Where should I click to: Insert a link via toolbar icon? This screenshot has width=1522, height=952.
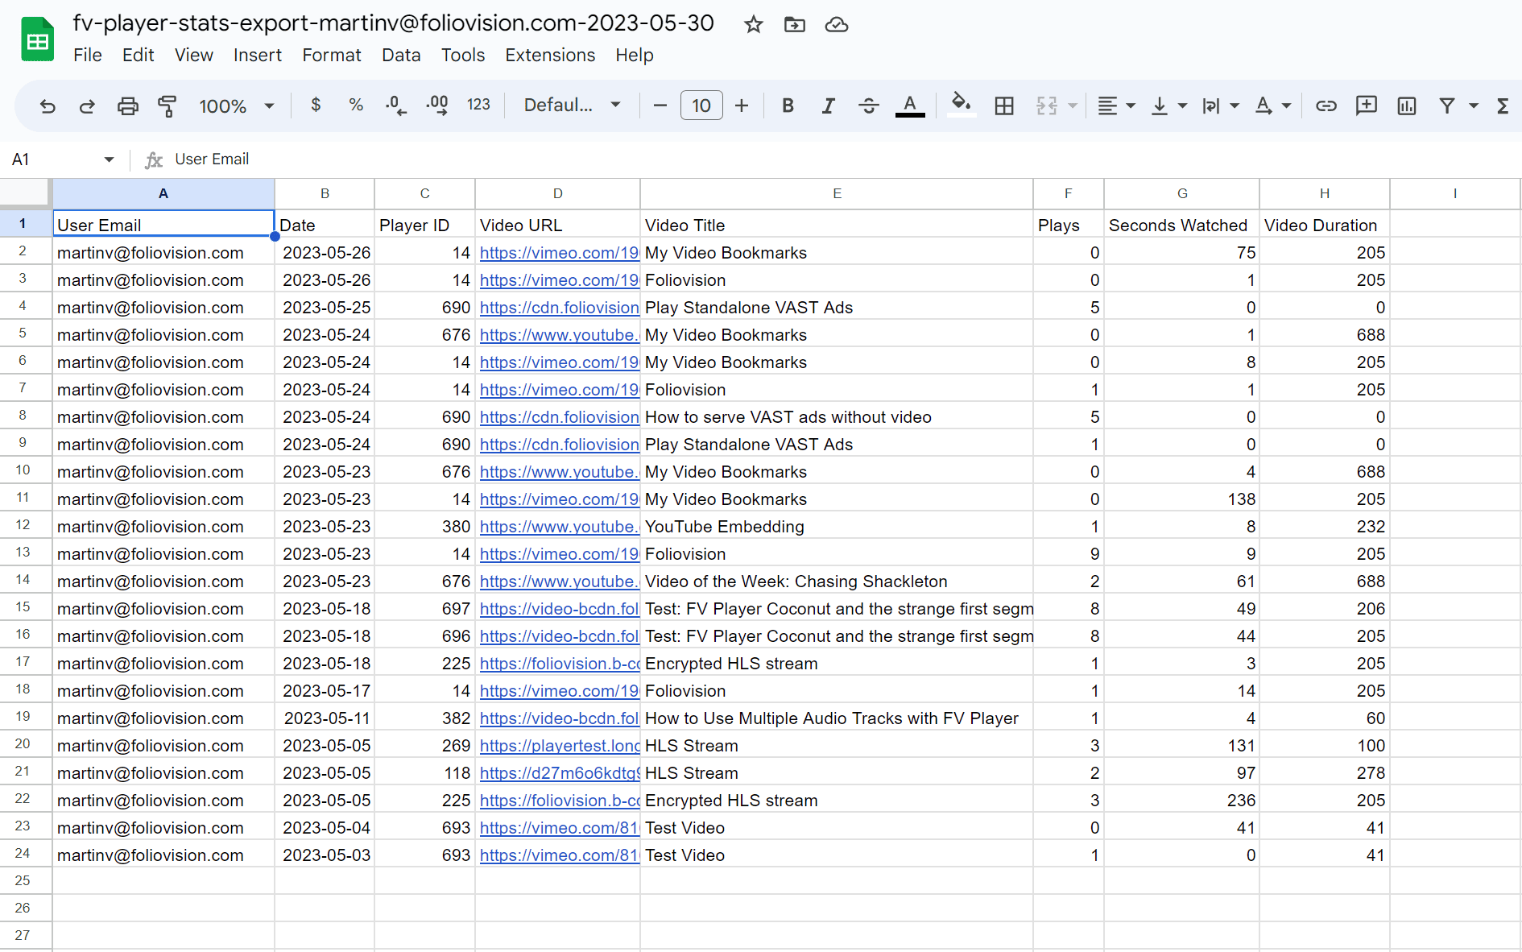pos(1326,106)
